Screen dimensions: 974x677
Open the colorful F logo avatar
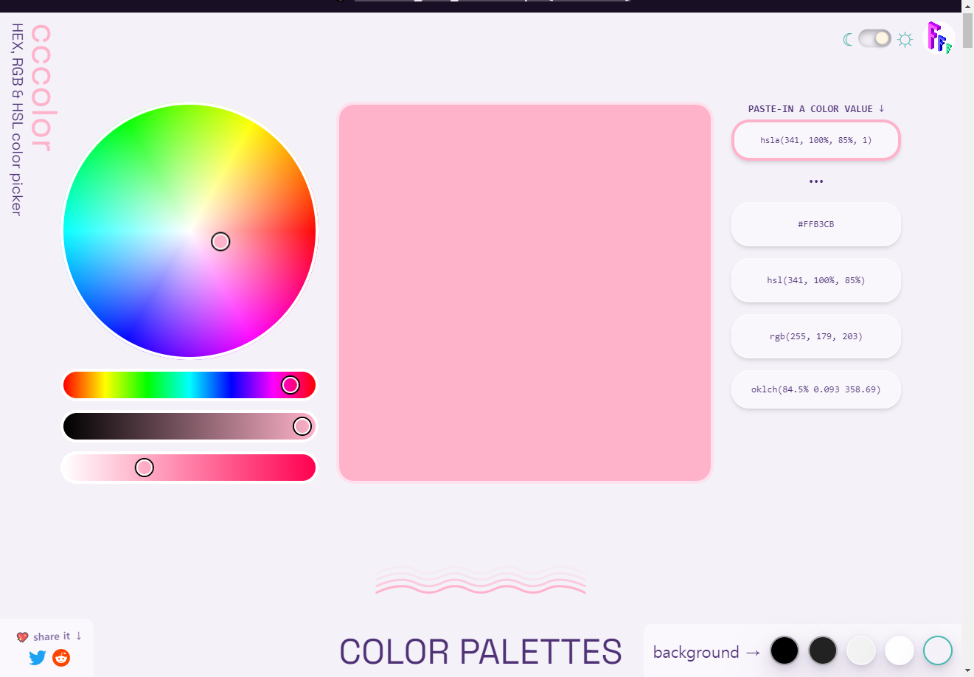pos(939,38)
